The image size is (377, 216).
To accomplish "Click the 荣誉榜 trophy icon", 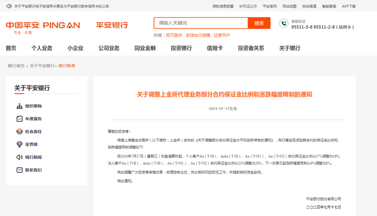I will tap(19, 144).
